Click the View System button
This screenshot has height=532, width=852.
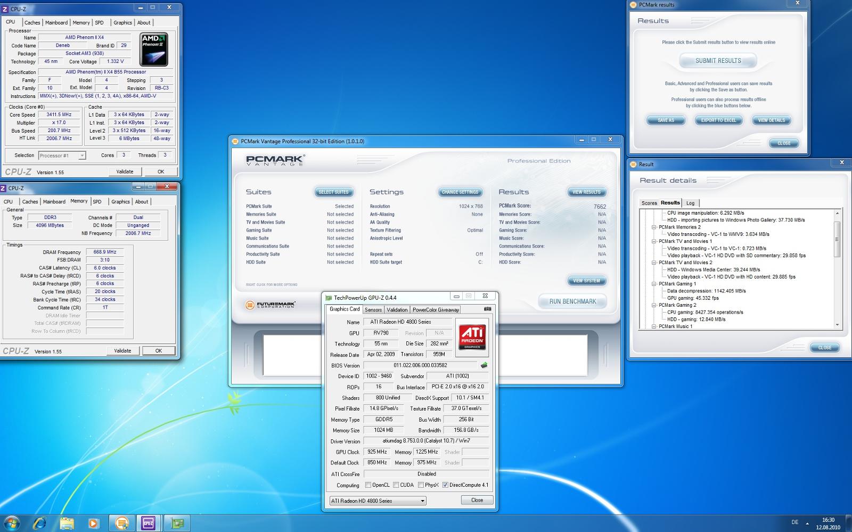586,281
